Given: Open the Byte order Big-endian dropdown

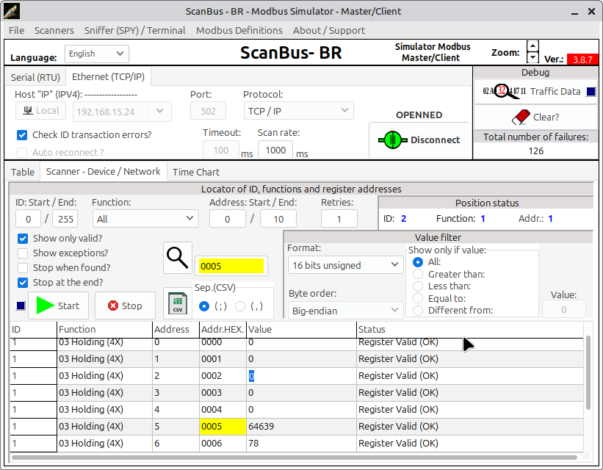Looking at the screenshot, I should tap(345, 311).
